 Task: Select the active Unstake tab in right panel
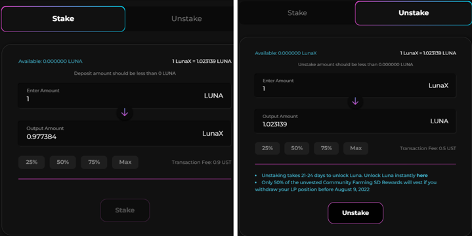coord(414,13)
